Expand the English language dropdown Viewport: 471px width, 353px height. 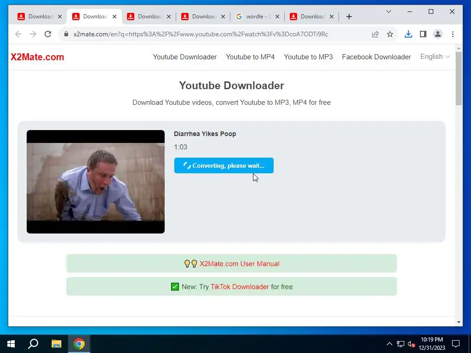coord(435,57)
